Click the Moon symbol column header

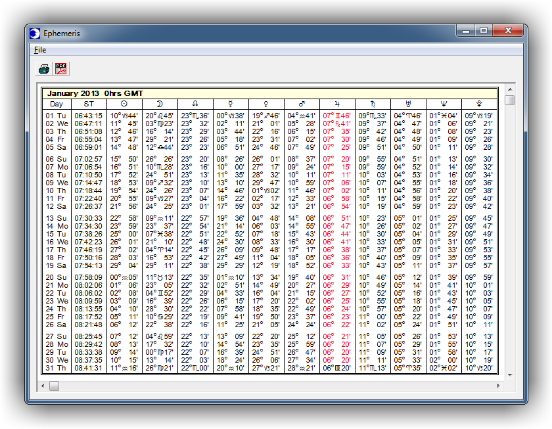160,104
